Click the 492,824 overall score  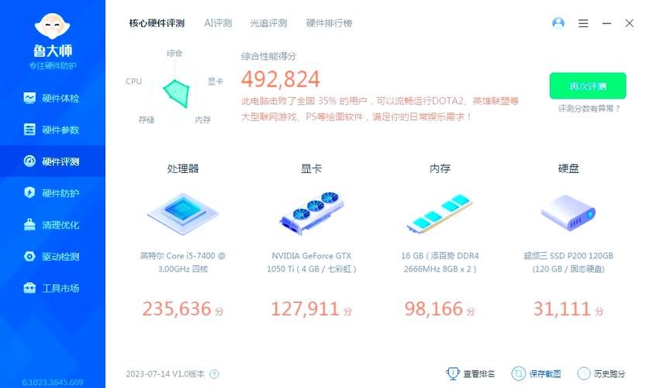(x=281, y=79)
